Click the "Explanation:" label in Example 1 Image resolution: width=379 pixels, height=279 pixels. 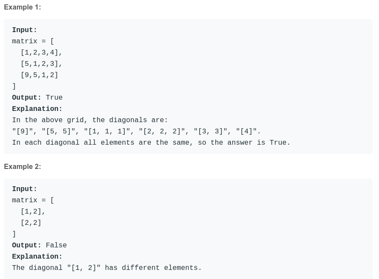click(x=37, y=109)
